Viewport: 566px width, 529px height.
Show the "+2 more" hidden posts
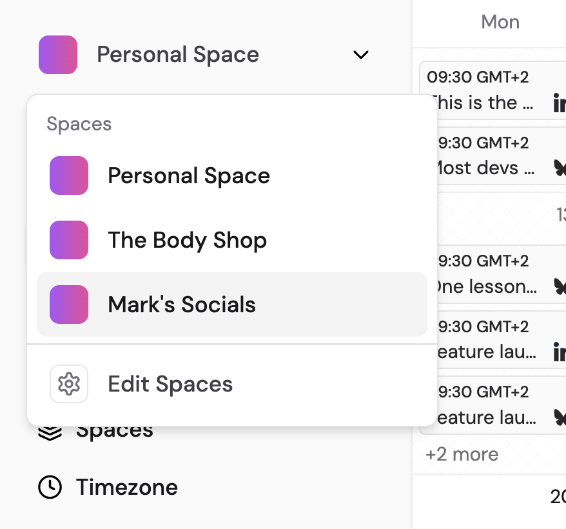[462, 454]
